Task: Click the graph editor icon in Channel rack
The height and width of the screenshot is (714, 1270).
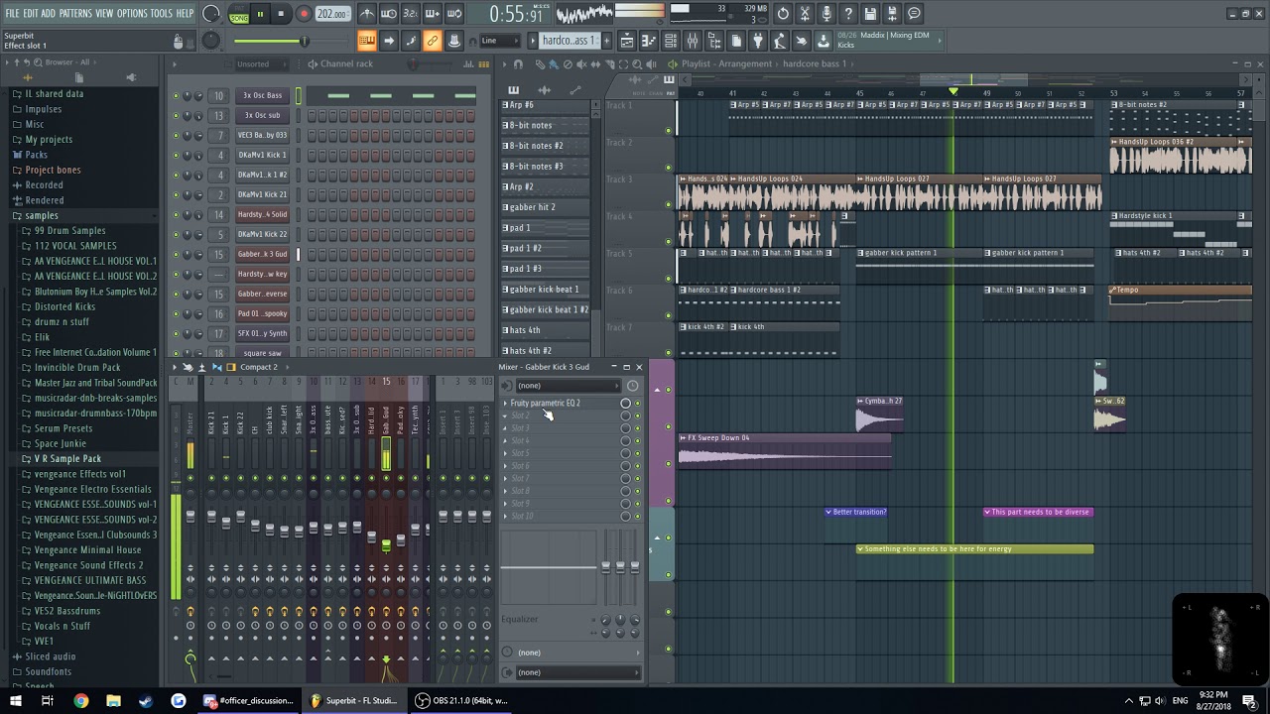Action: (468, 64)
